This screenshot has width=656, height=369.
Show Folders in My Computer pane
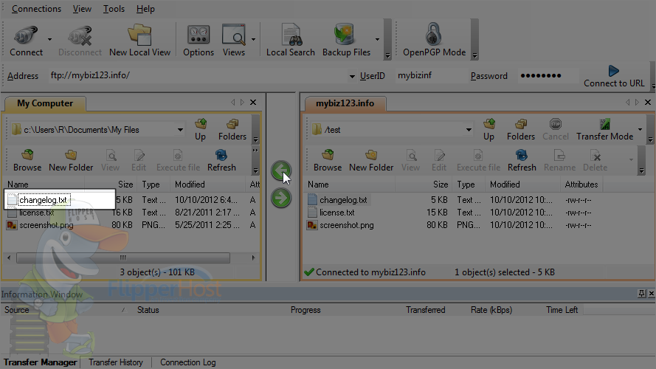point(232,130)
